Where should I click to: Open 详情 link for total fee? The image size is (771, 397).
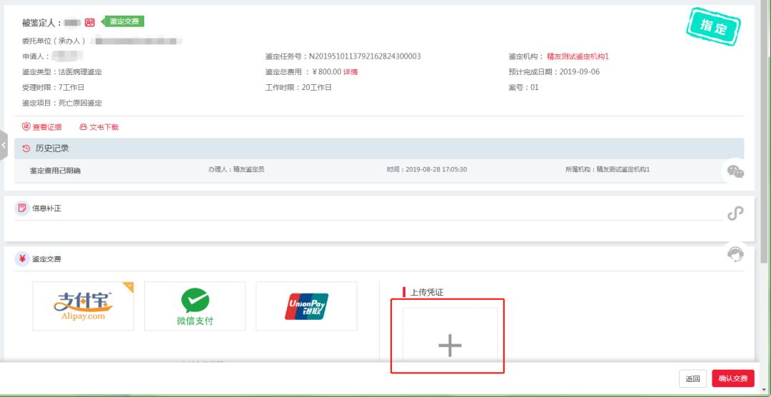(x=351, y=72)
